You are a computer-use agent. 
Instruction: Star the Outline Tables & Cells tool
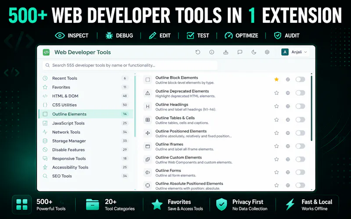(x=276, y=120)
